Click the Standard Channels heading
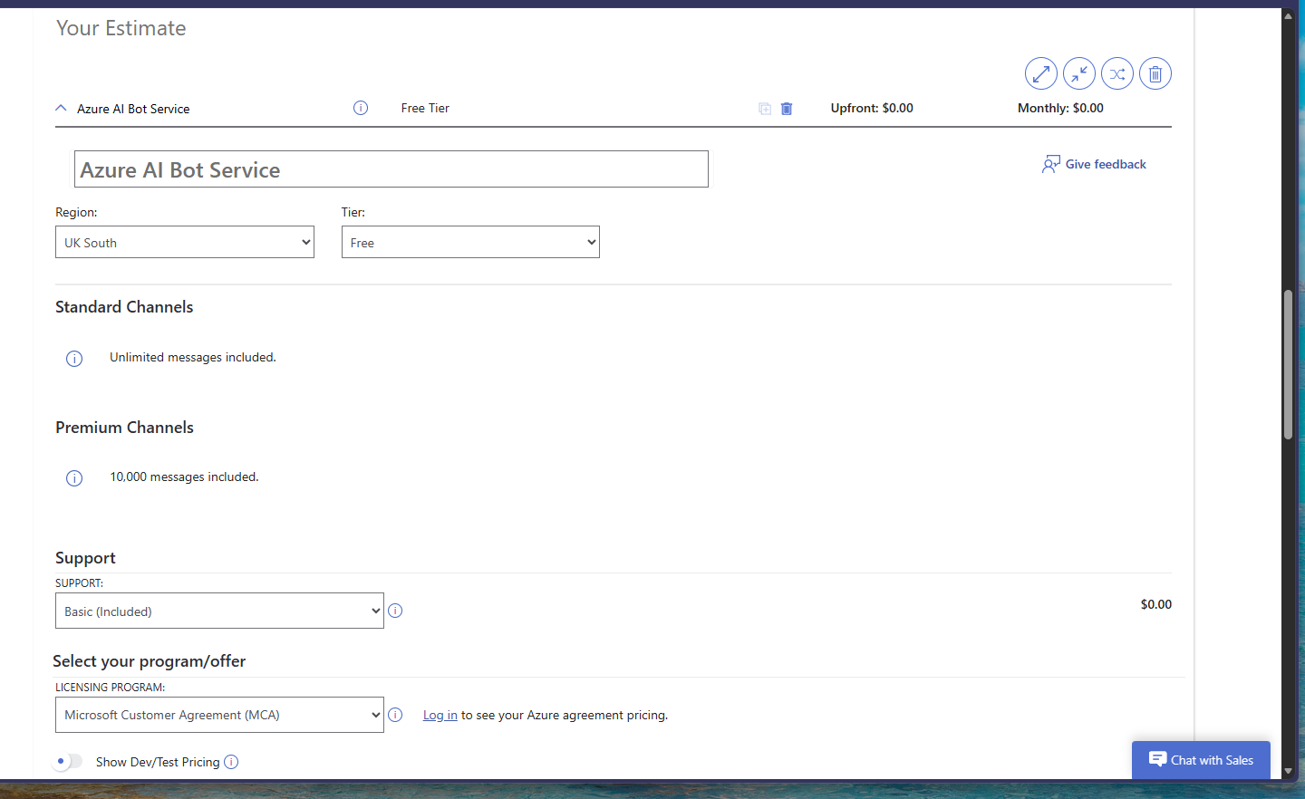The image size is (1305, 799). point(124,307)
